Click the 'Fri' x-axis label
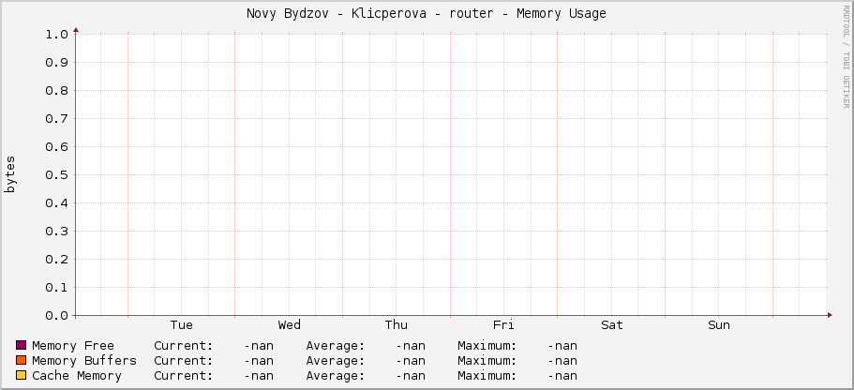854x390 pixels. tap(503, 325)
